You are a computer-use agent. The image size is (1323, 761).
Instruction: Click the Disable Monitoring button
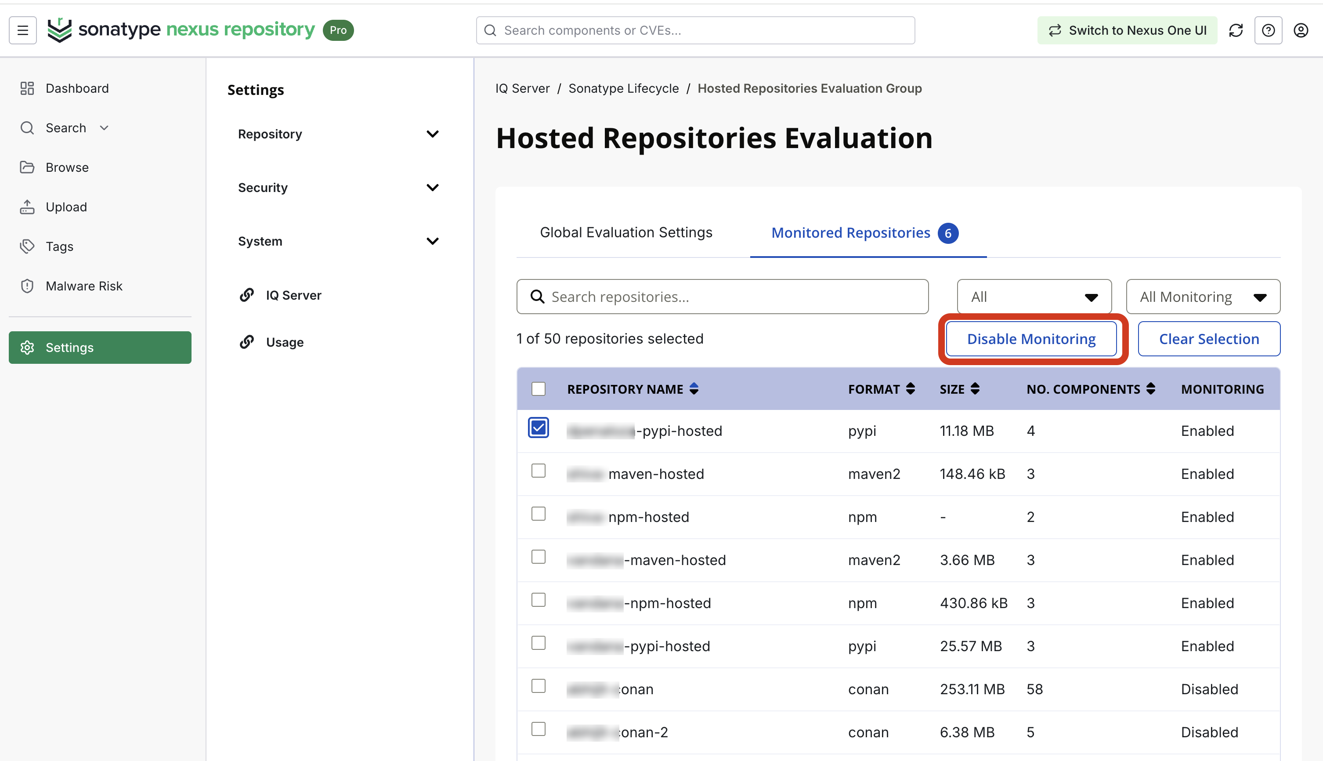click(1031, 339)
